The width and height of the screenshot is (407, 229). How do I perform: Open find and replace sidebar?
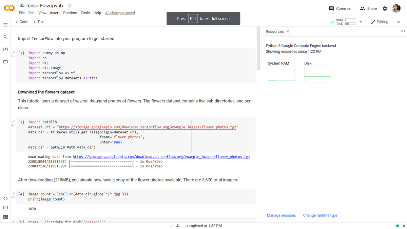5,37
